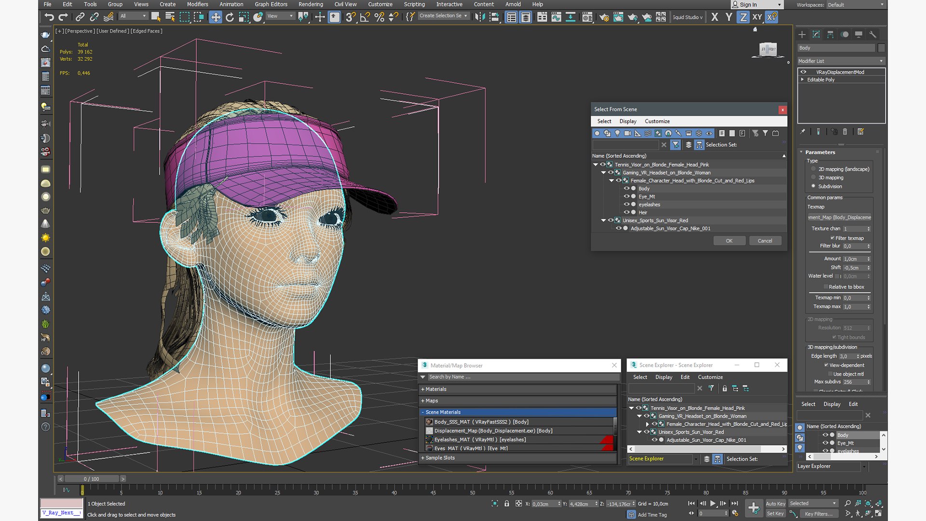
Task: Activate the Select and Move tool
Action: (x=215, y=17)
